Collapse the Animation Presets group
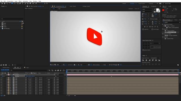This screenshot has width=181, height=101. click(163, 24)
